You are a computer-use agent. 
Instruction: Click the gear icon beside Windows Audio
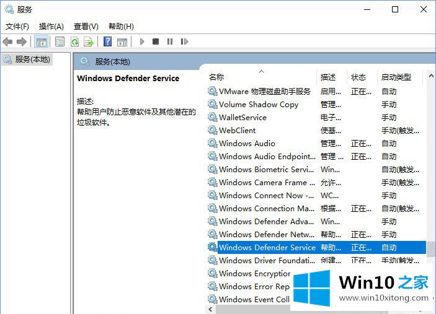coord(213,143)
